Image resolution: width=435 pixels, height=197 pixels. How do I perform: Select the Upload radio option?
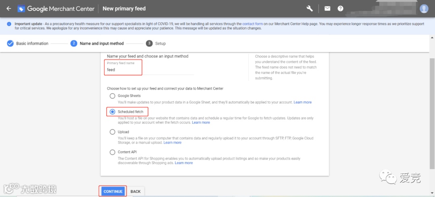click(x=112, y=132)
